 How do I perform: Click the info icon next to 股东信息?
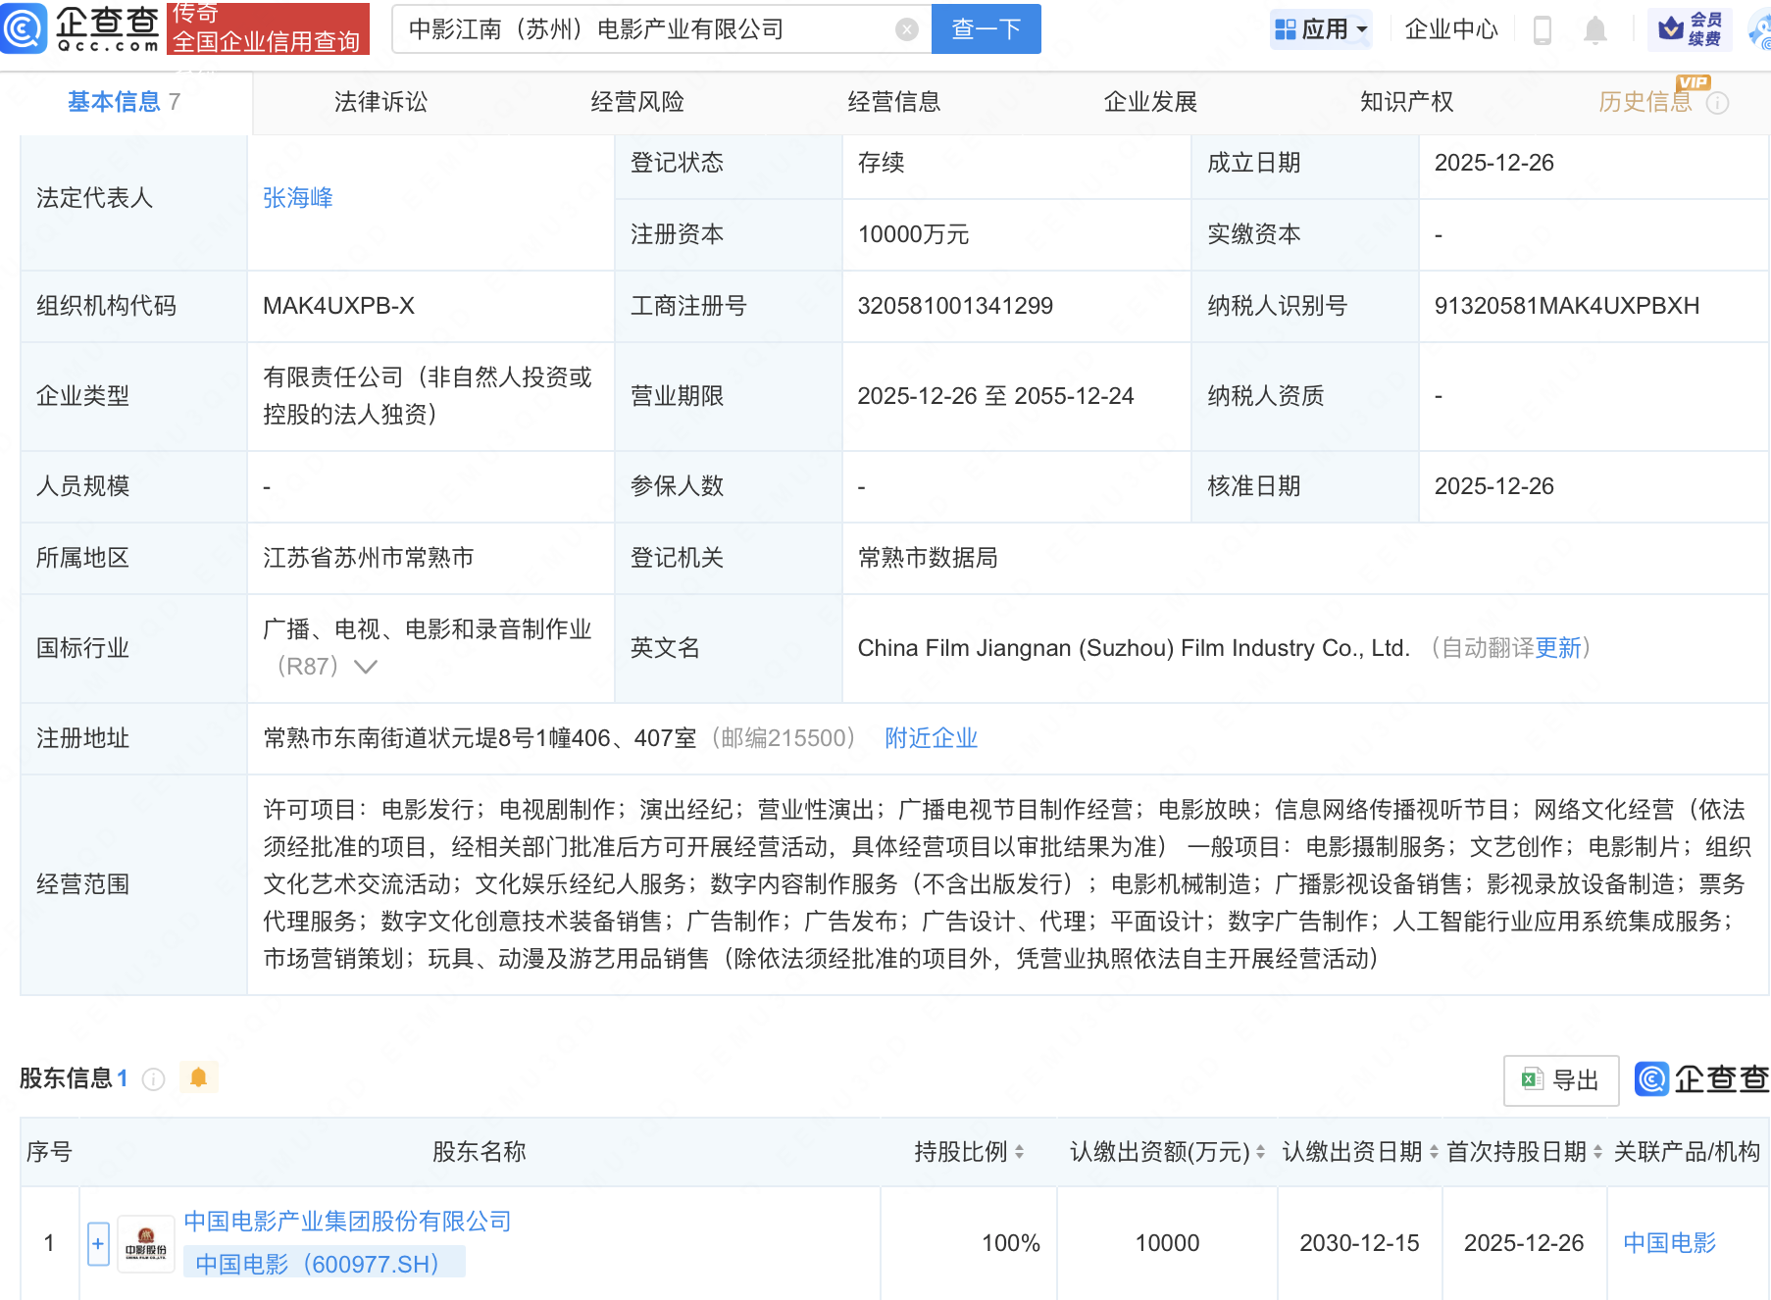(x=153, y=1079)
